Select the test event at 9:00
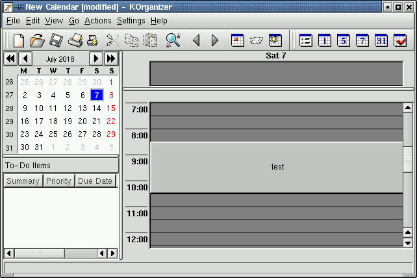 (x=277, y=167)
